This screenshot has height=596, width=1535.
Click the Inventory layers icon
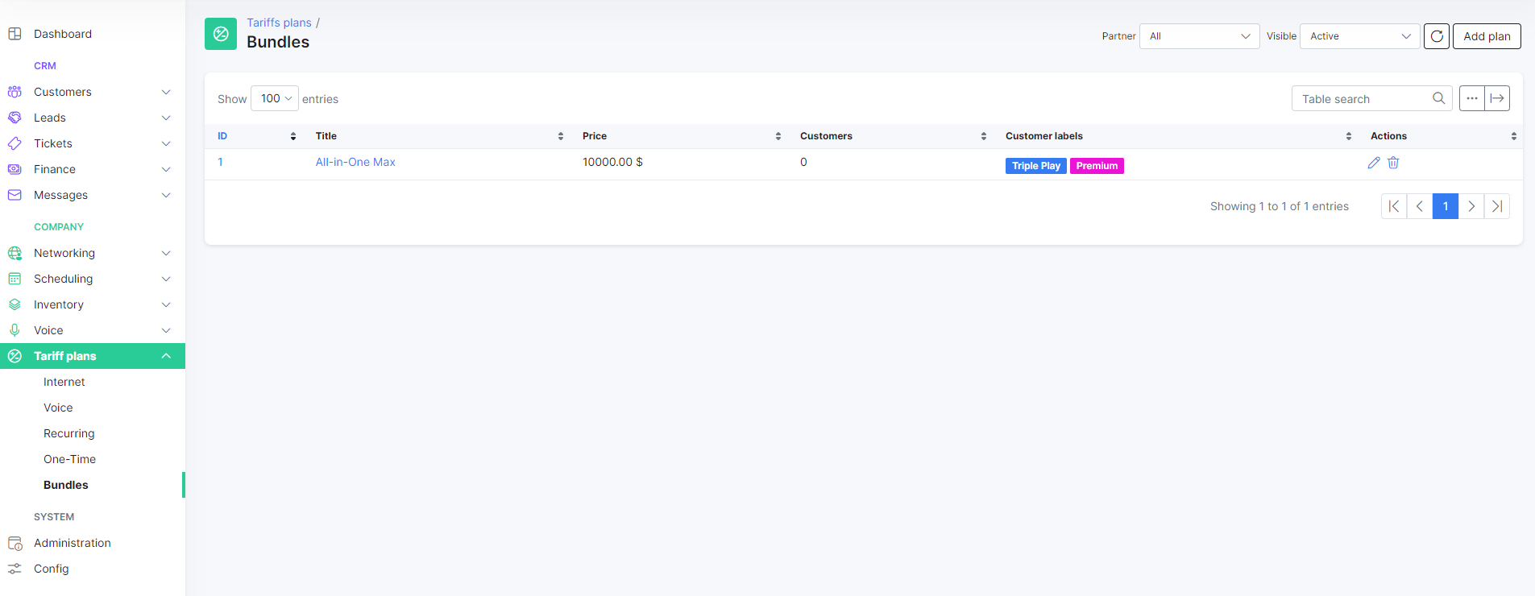[x=15, y=304]
